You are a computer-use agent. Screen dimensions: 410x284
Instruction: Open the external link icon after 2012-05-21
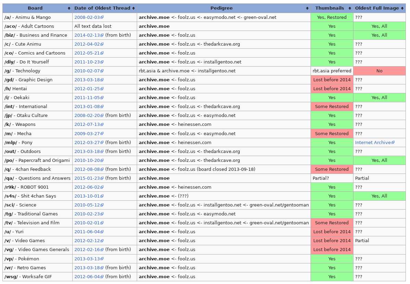[102, 53]
